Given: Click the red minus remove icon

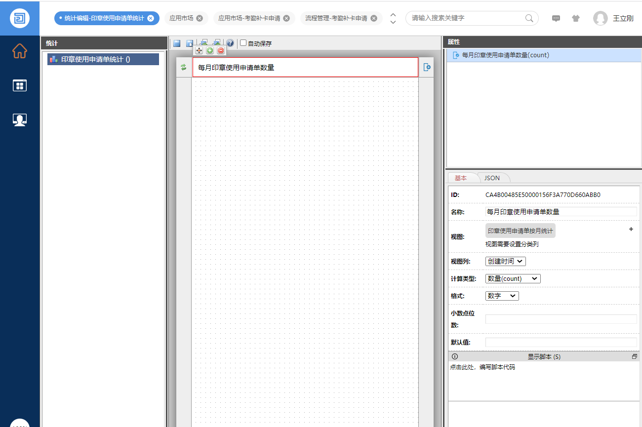Looking at the screenshot, I should [x=221, y=50].
